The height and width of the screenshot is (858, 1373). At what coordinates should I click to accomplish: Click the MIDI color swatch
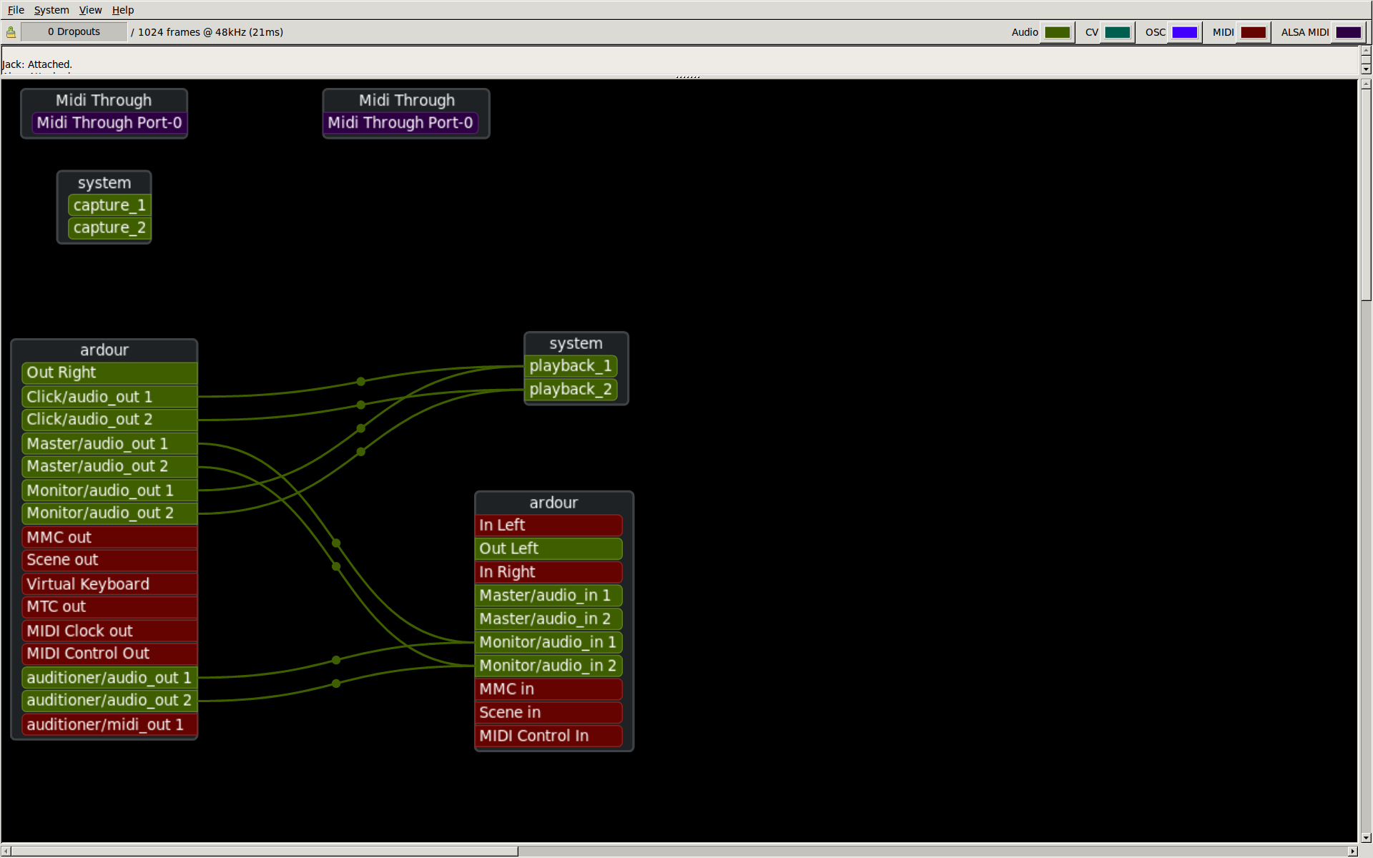pos(1253,32)
